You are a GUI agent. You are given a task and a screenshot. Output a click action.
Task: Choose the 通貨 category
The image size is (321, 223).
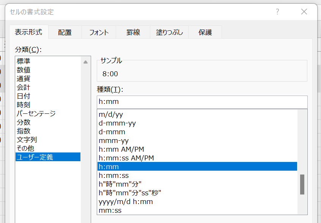pyautogui.click(x=24, y=79)
